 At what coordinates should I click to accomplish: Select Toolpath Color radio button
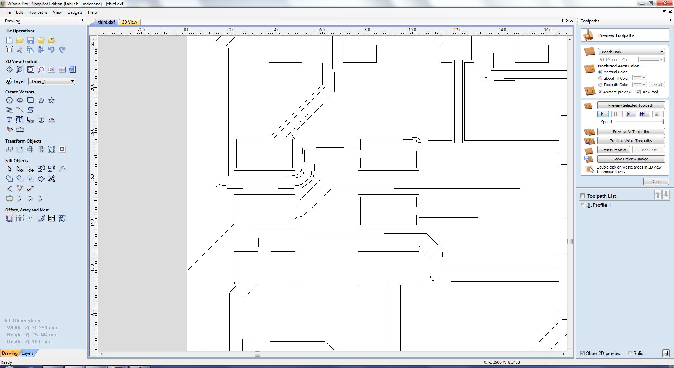click(600, 85)
